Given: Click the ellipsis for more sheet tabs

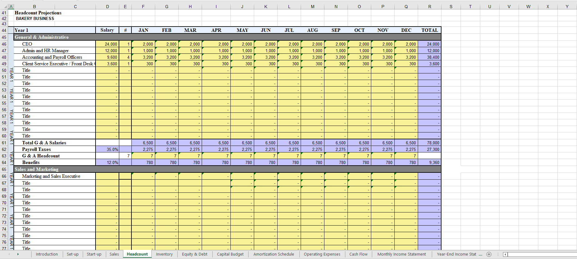Looking at the screenshot, I should 480,254.
